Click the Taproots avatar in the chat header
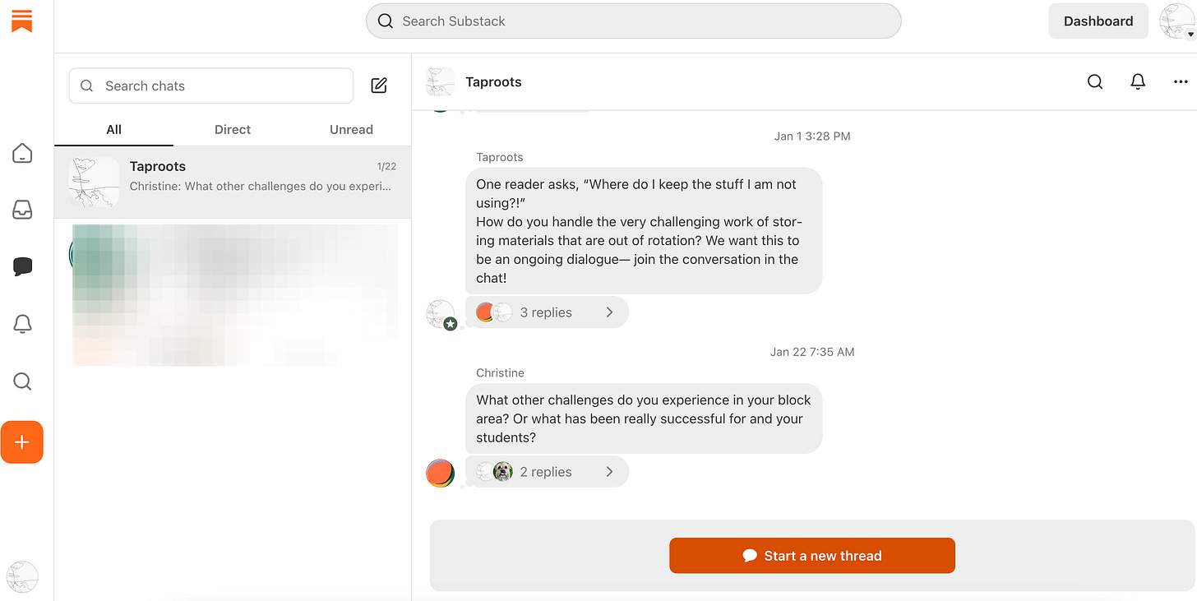This screenshot has width=1197, height=601. [x=440, y=81]
